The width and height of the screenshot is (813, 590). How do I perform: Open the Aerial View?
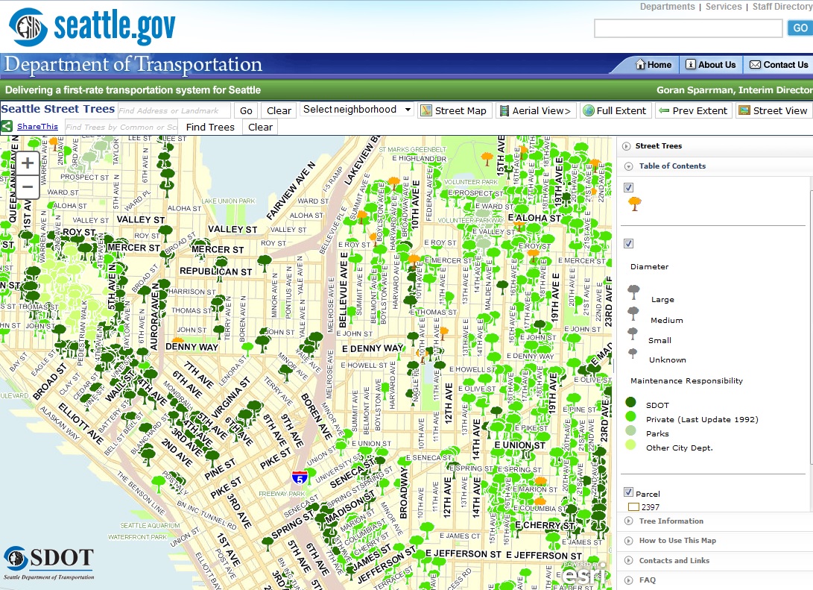pyautogui.click(x=535, y=110)
